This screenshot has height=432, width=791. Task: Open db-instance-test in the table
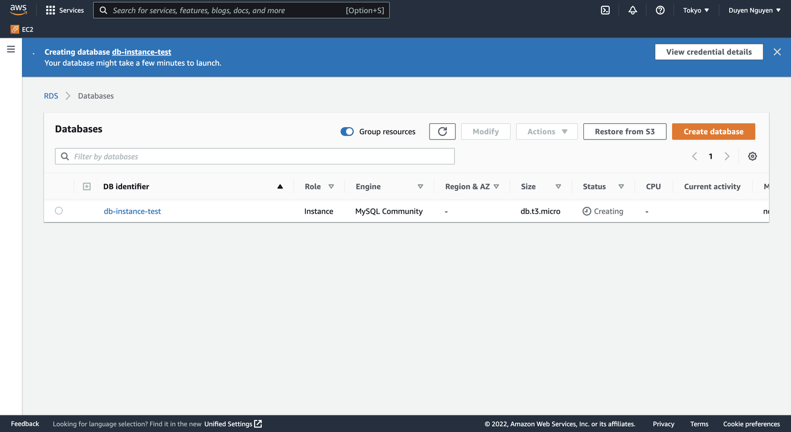point(132,211)
